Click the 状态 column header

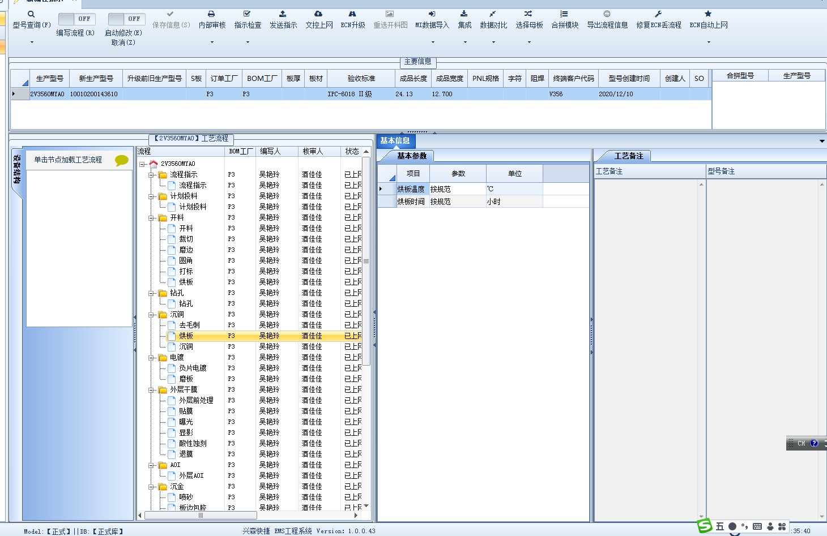pyautogui.click(x=352, y=151)
